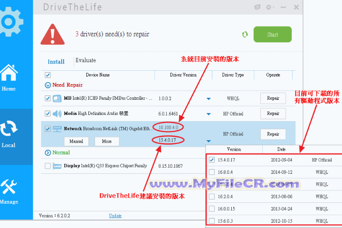Viewport: 342px width, 228px height.
Task: Expand the Normal group
Action: [x=48, y=153]
